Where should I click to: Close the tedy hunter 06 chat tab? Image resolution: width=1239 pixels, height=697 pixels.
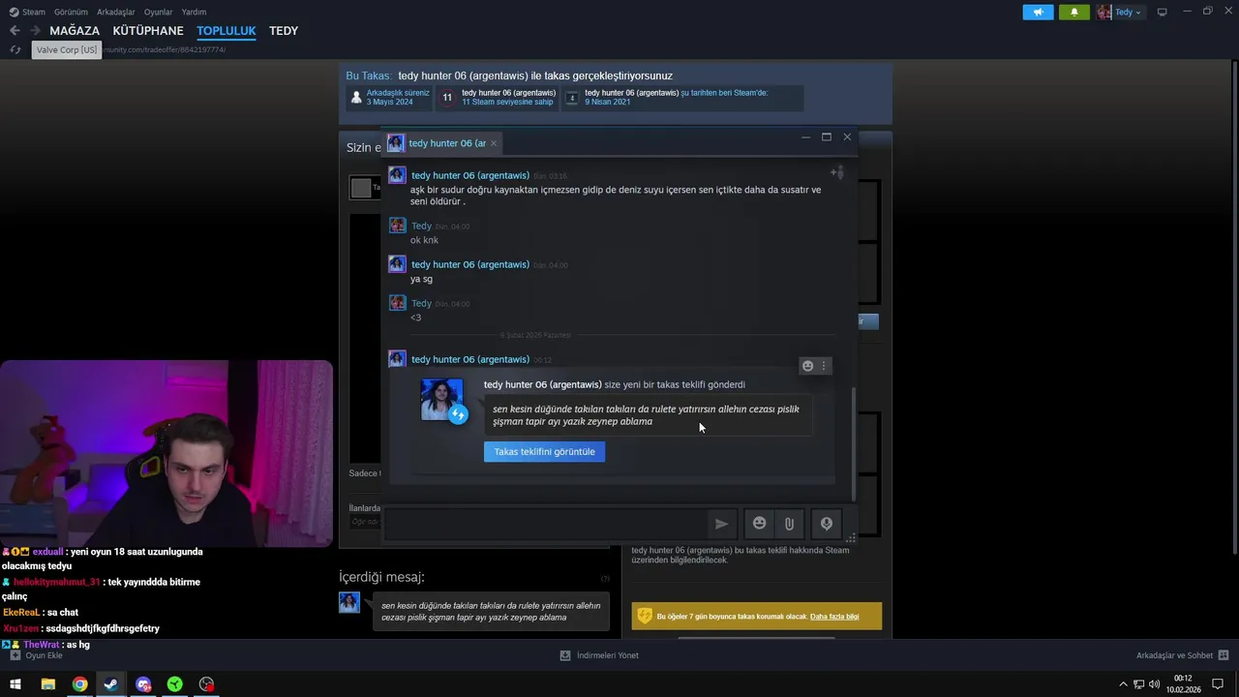[x=494, y=143]
